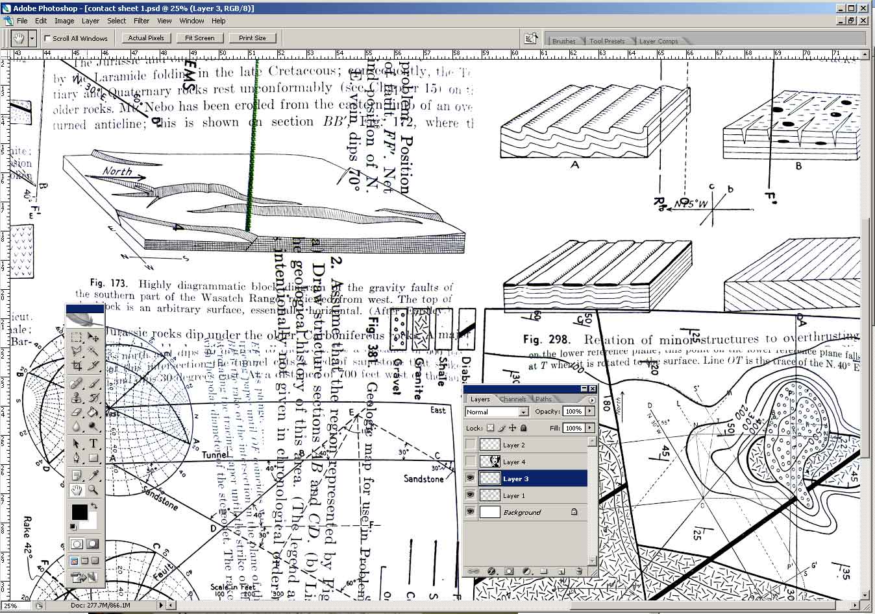Select the Rectangular Marquee tool
Screen dimensions: 875x614
(77, 337)
